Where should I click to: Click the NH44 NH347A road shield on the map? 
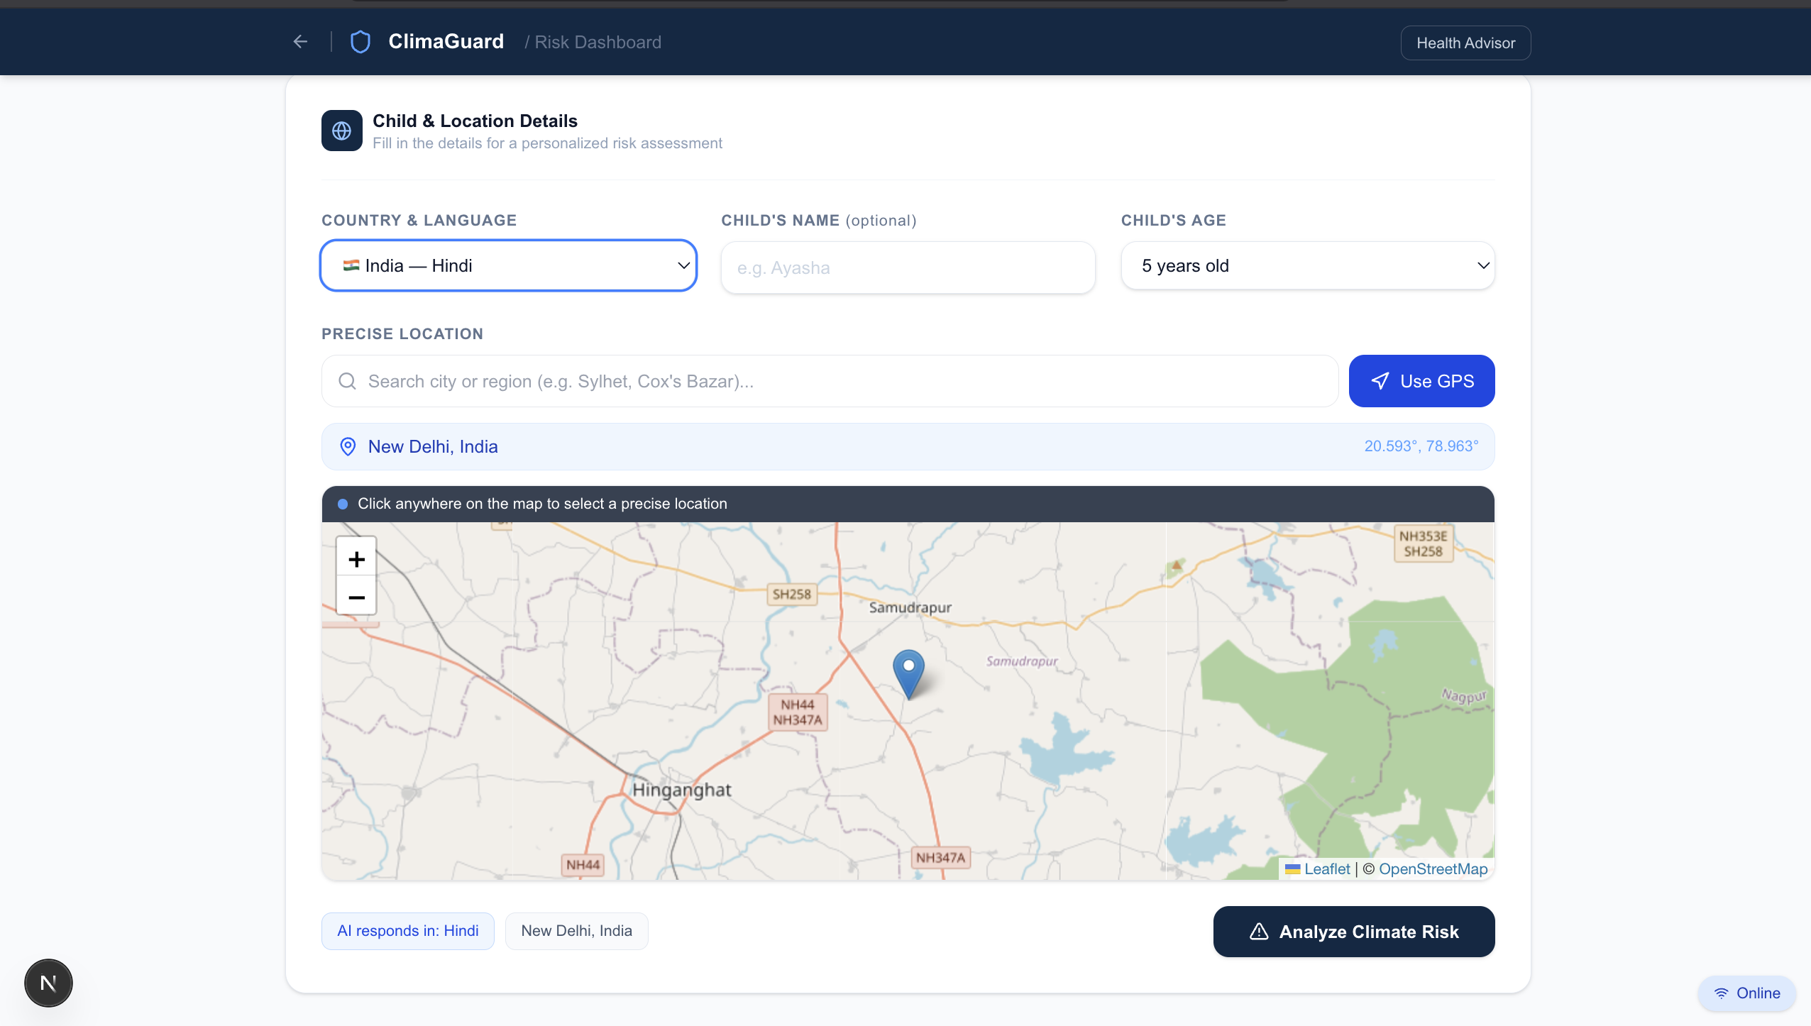coord(798,712)
